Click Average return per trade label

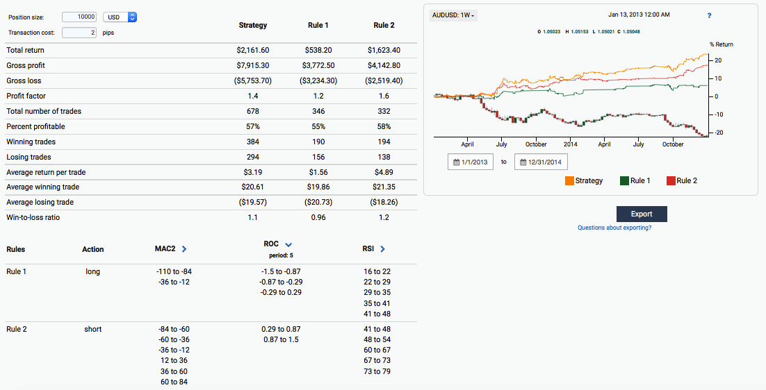click(x=46, y=172)
